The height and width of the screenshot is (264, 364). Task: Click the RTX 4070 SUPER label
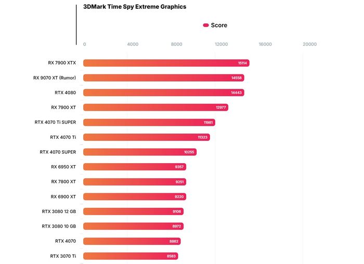point(58,152)
